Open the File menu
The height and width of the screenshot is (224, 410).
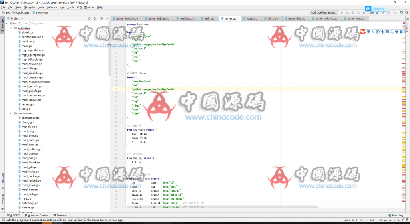coord(3,7)
